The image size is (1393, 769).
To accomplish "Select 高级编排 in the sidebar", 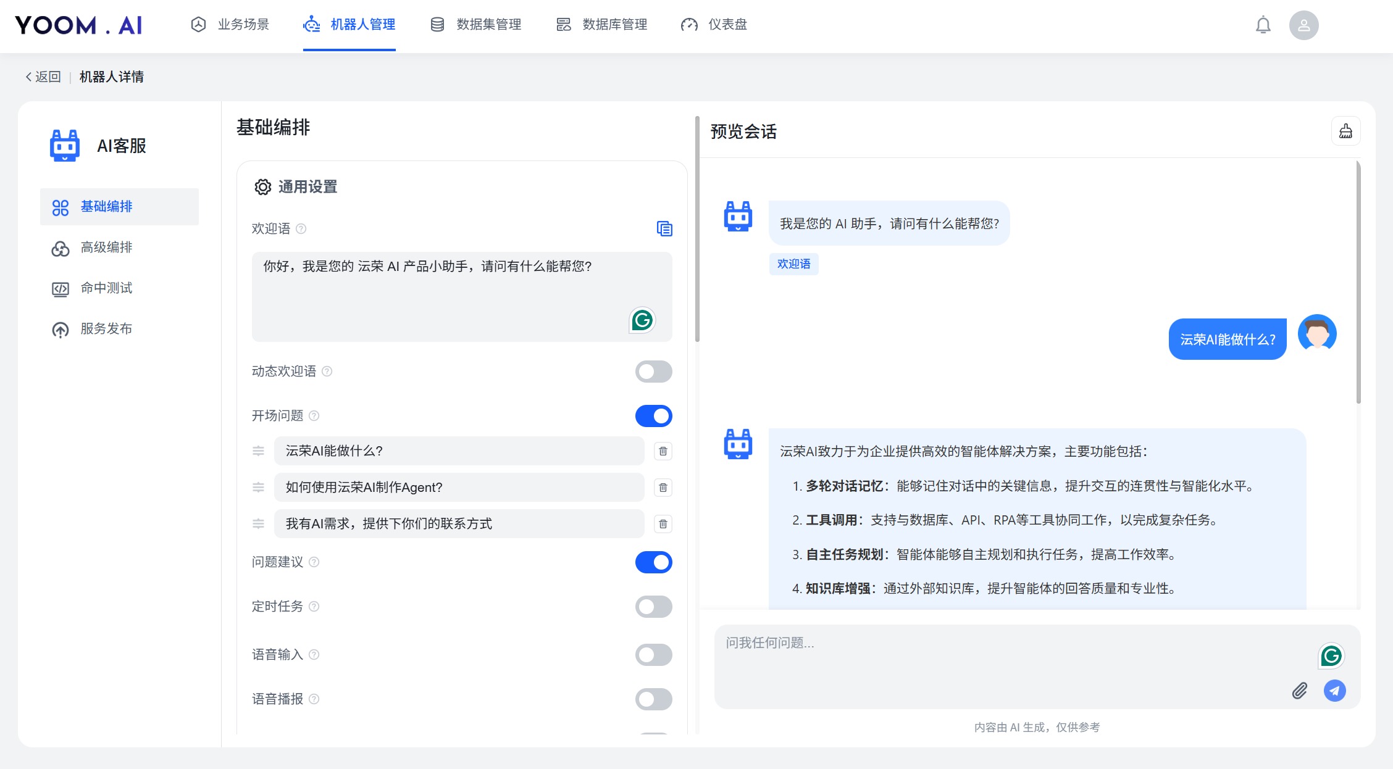I will pyautogui.click(x=106, y=247).
